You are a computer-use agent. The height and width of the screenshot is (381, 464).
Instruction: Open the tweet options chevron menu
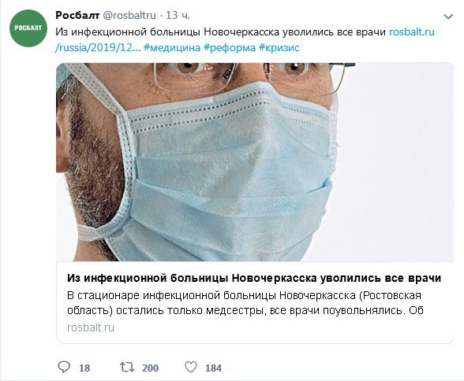click(448, 17)
